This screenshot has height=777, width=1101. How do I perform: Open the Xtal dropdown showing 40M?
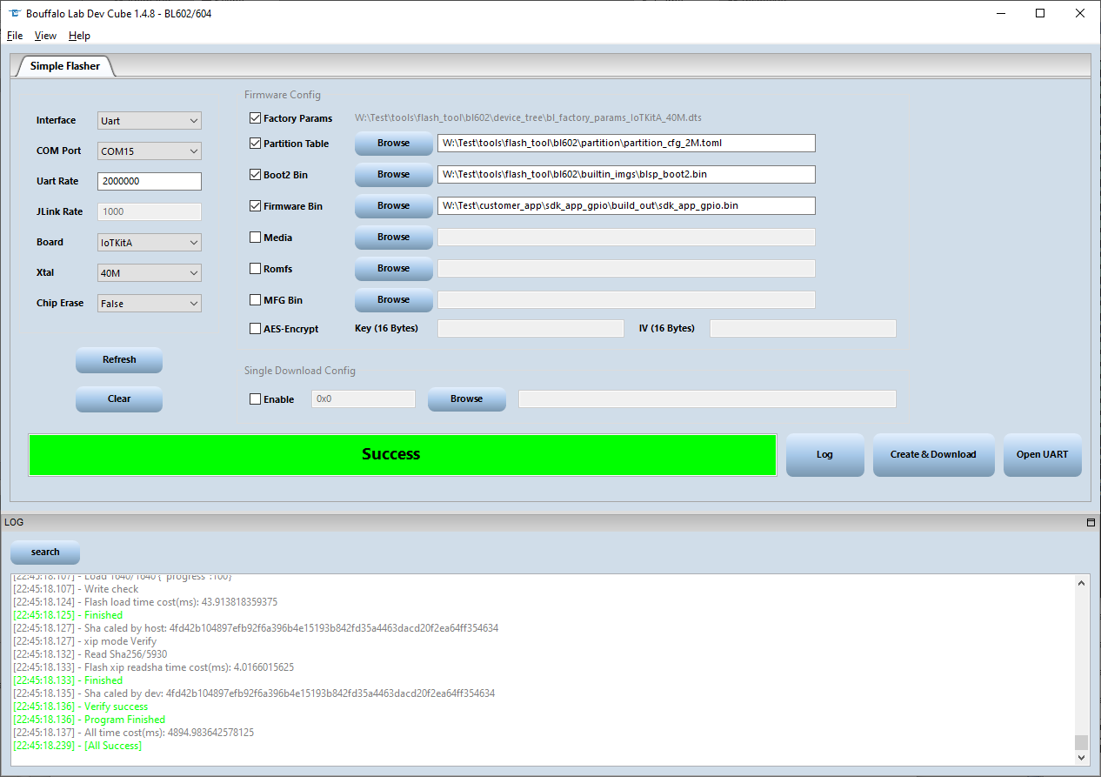[150, 273]
